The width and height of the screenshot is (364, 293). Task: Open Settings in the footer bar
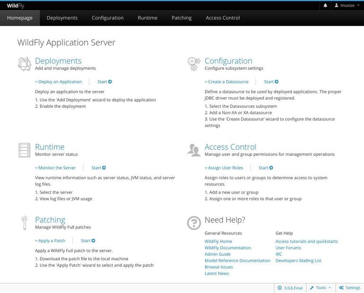coord(350,288)
